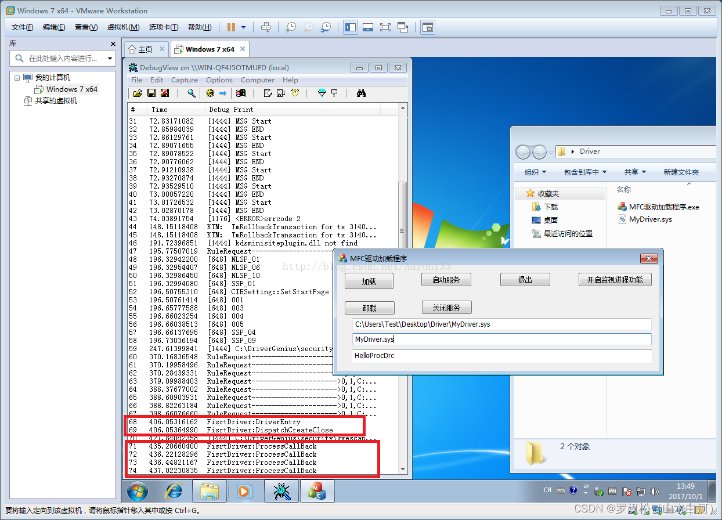The width and height of the screenshot is (722, 520).
Task: Click the VMware orange pause (suspend) button
Action: [231, 27]
